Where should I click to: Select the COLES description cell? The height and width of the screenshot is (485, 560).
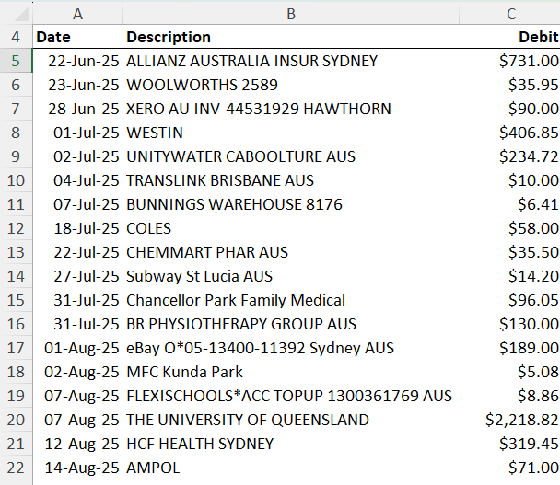(x=291, y=228)
